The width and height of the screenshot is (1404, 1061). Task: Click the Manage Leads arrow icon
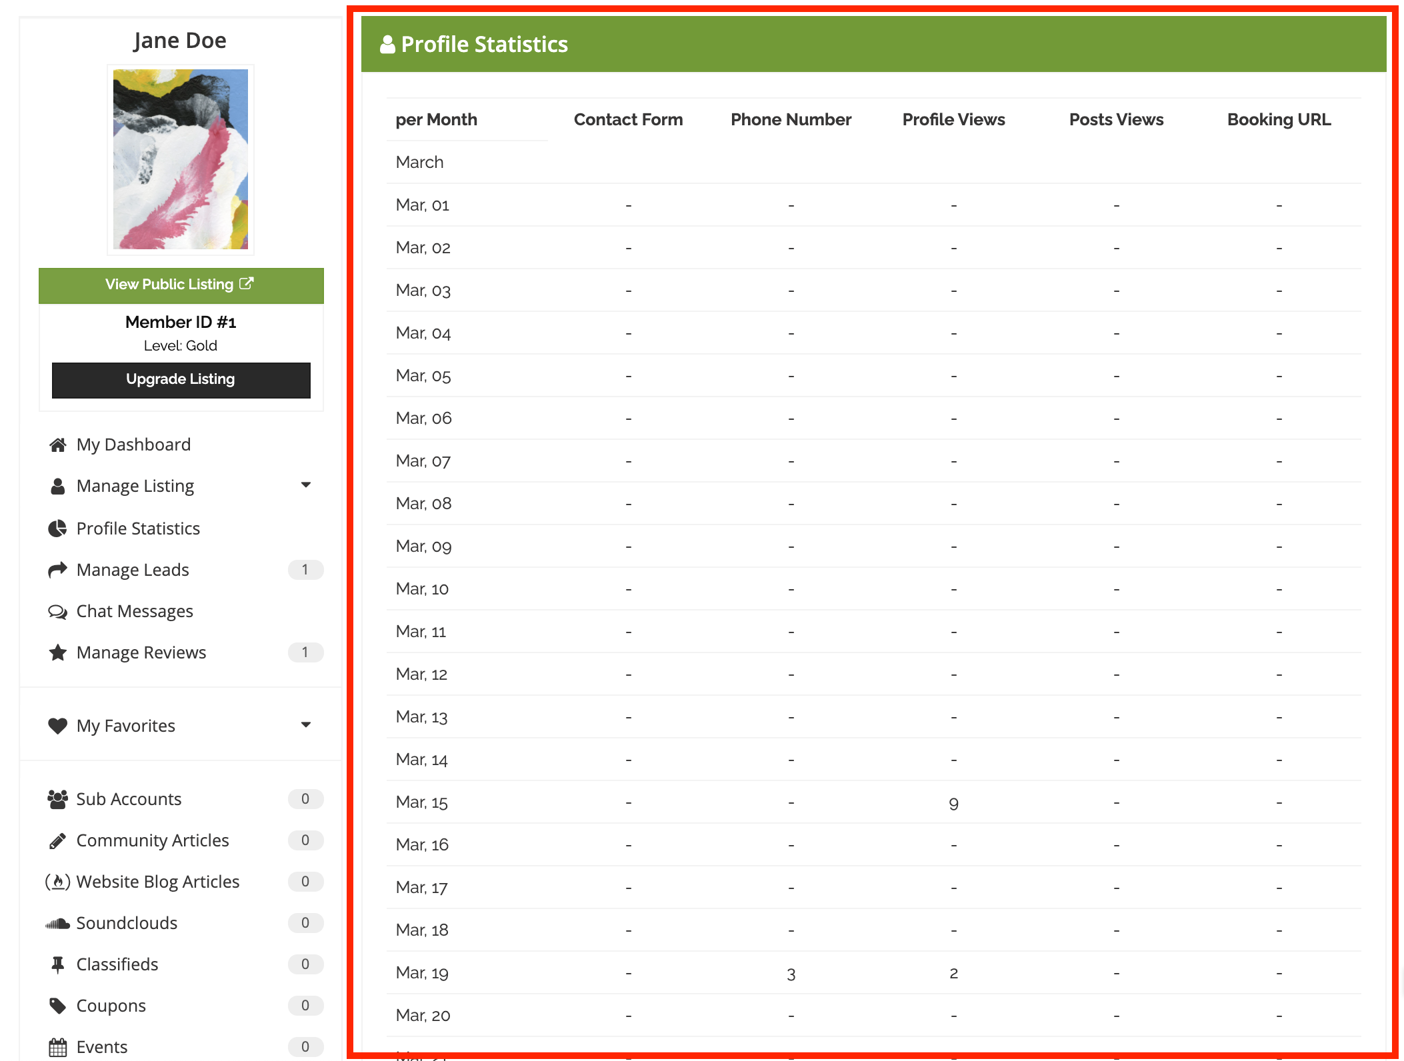pyautogui.click(x=58, y=570)
